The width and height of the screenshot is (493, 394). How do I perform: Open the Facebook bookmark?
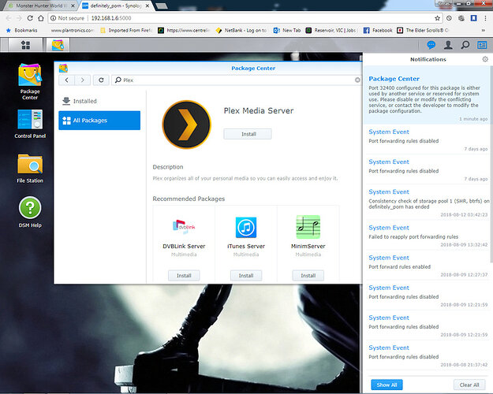coord(378,31)
